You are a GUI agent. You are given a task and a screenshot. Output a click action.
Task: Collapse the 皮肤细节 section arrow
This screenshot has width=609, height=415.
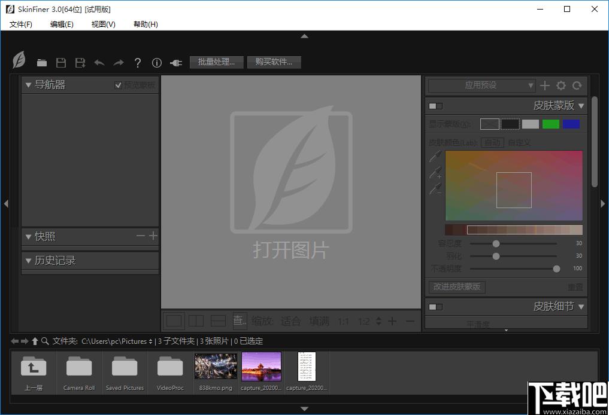[581, 306]
